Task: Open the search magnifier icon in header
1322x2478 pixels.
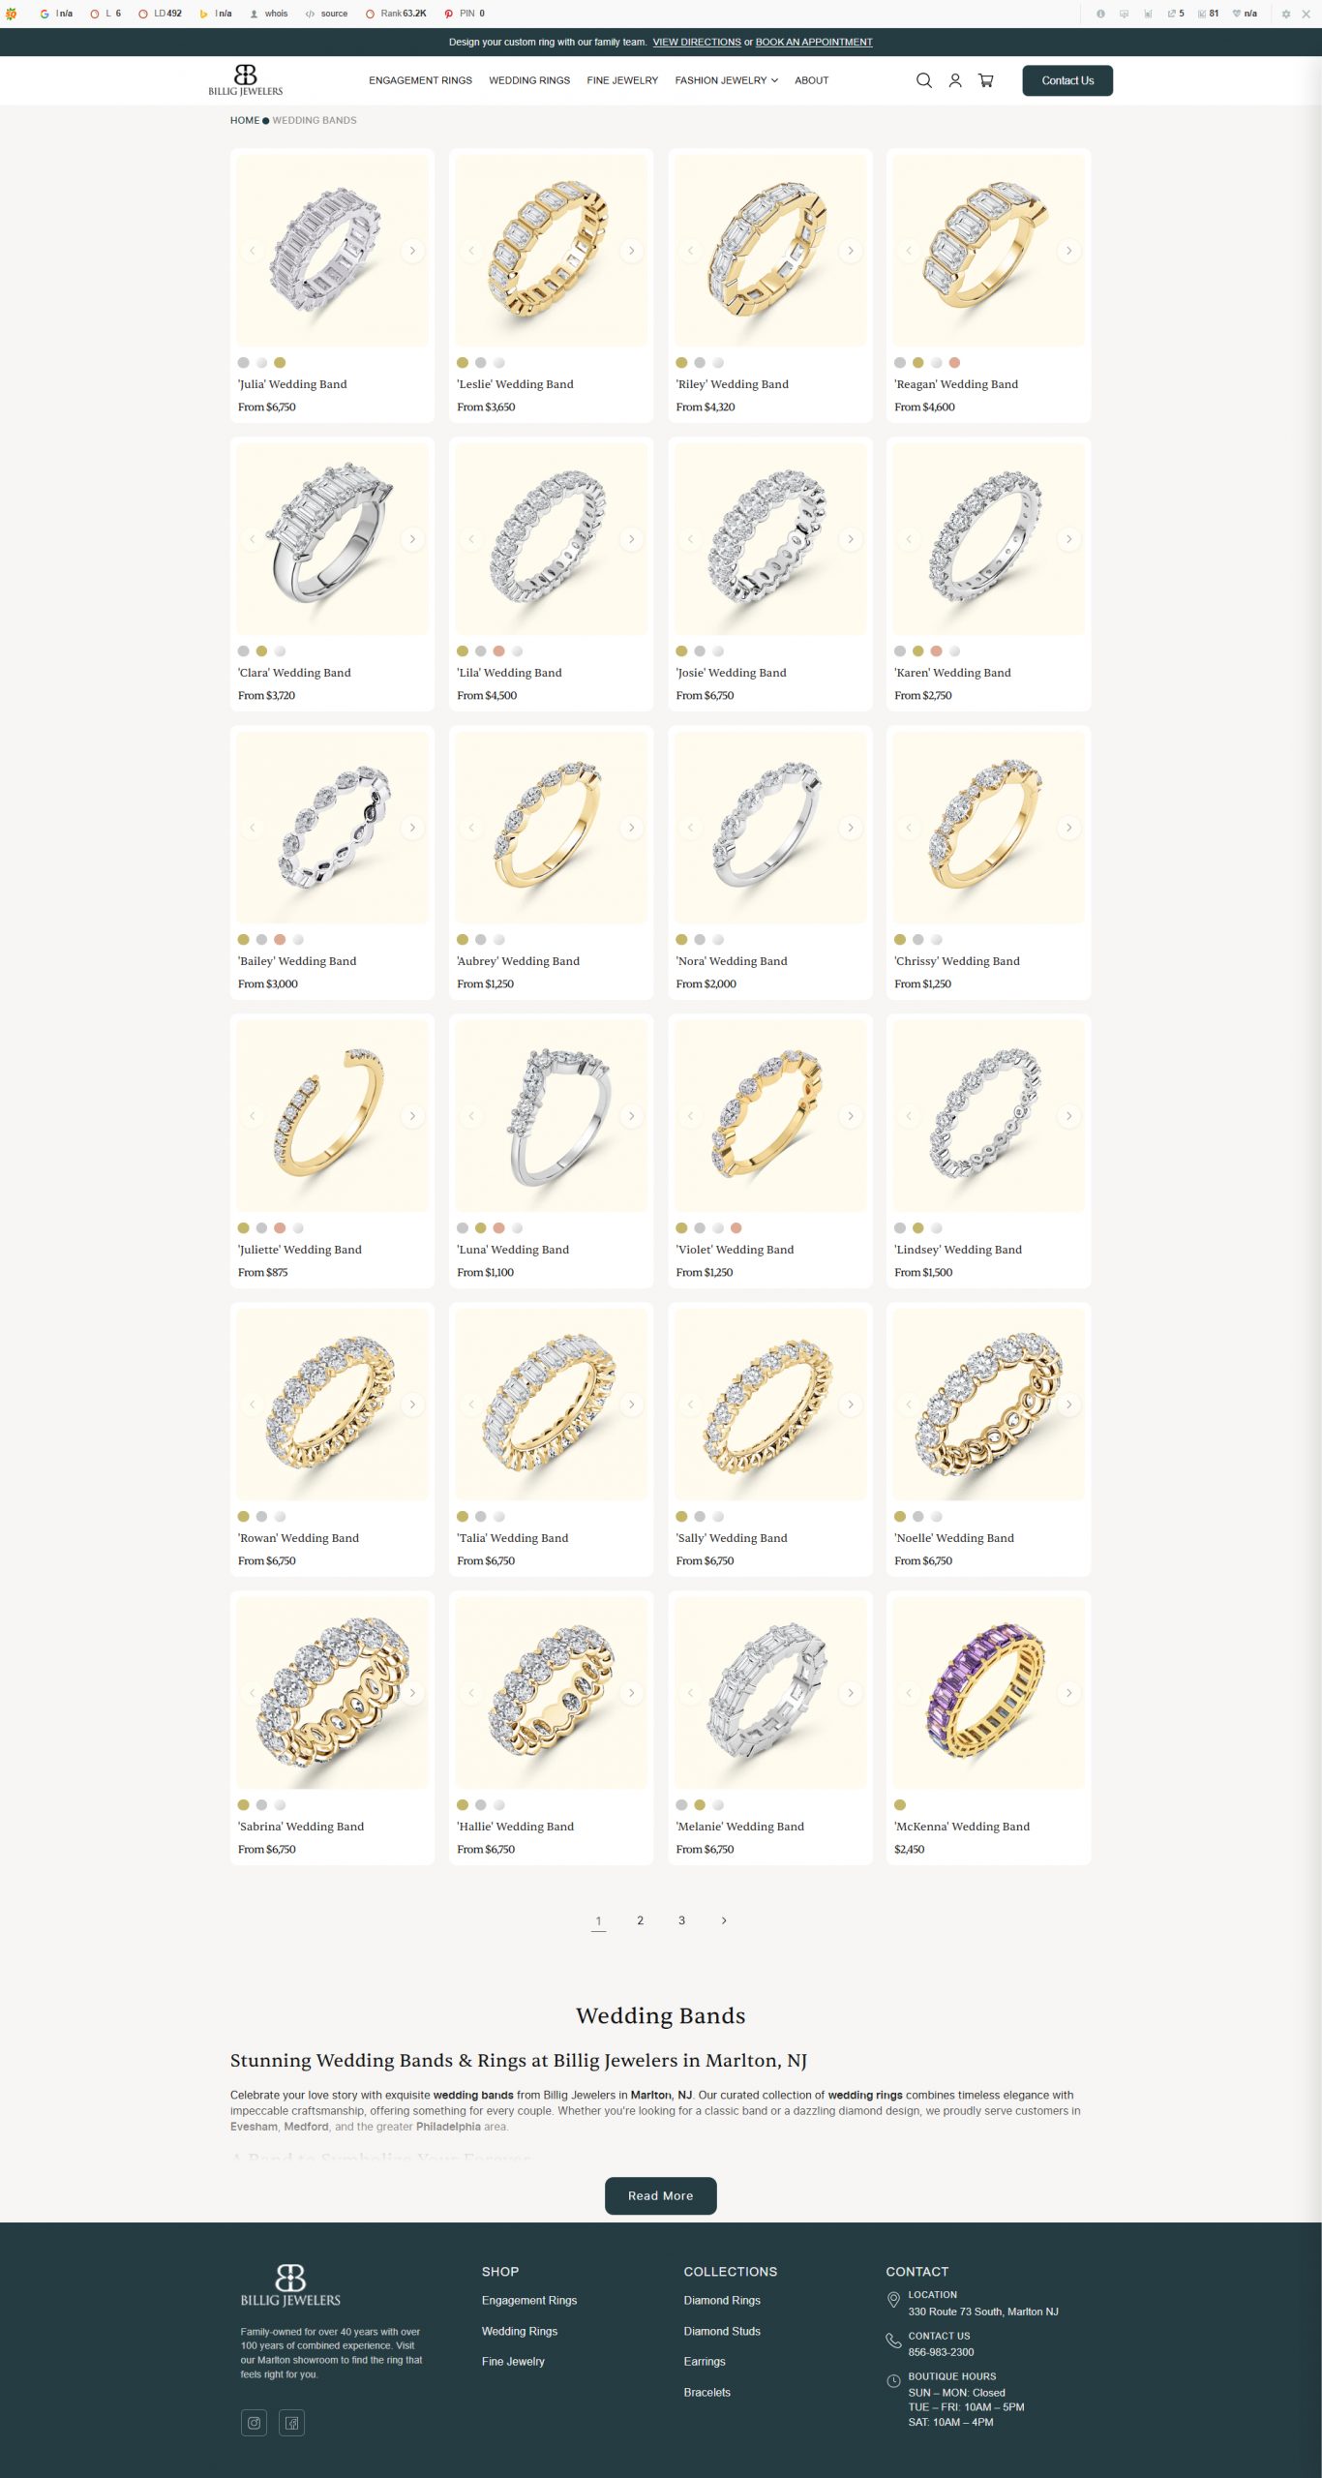Action: [924, 80]
